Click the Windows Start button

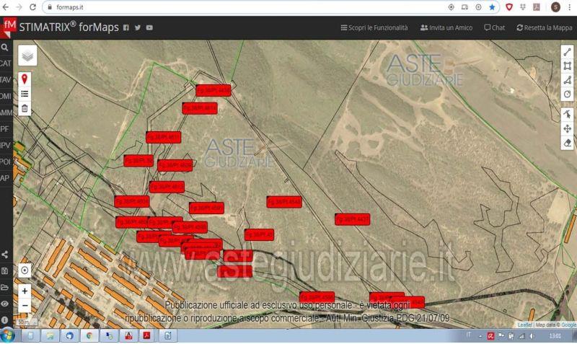tap(9, 336)
